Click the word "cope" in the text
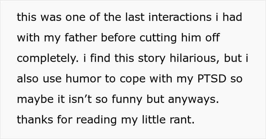The width and height of the screenshot is (266, 139). pyautogui.click(x=133, y=80)
